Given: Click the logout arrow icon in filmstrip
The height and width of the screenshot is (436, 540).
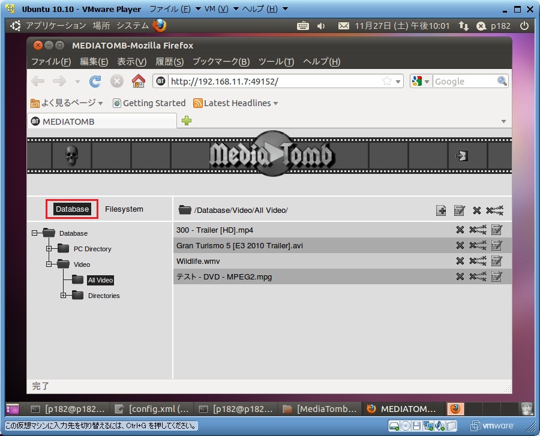Looking at the screenshot, I should (x=462, y=155).
